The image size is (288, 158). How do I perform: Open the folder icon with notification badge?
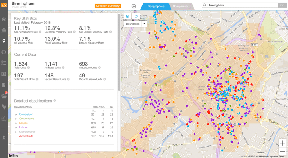coord(4,95)
